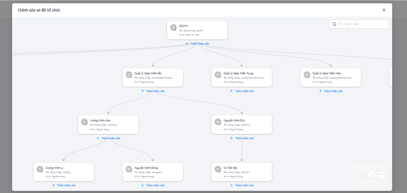Add employee under ADMIN node
The width and height of the screenshot is (407, 193).
click(197, 44)
